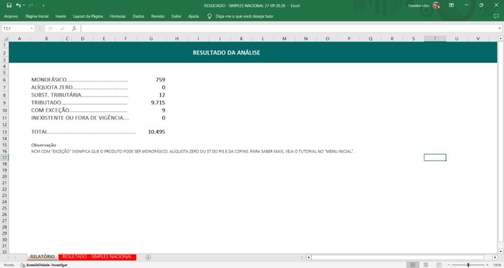Click the Dywalex Léles account avatar
Image resolution: width=504 pixels, height=268 pixels.
pyautogui.click(x=436, y=5)
